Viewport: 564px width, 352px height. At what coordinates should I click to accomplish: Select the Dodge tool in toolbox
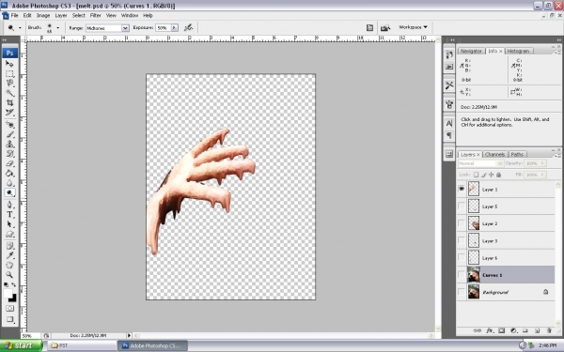click(x=9, y=192)
